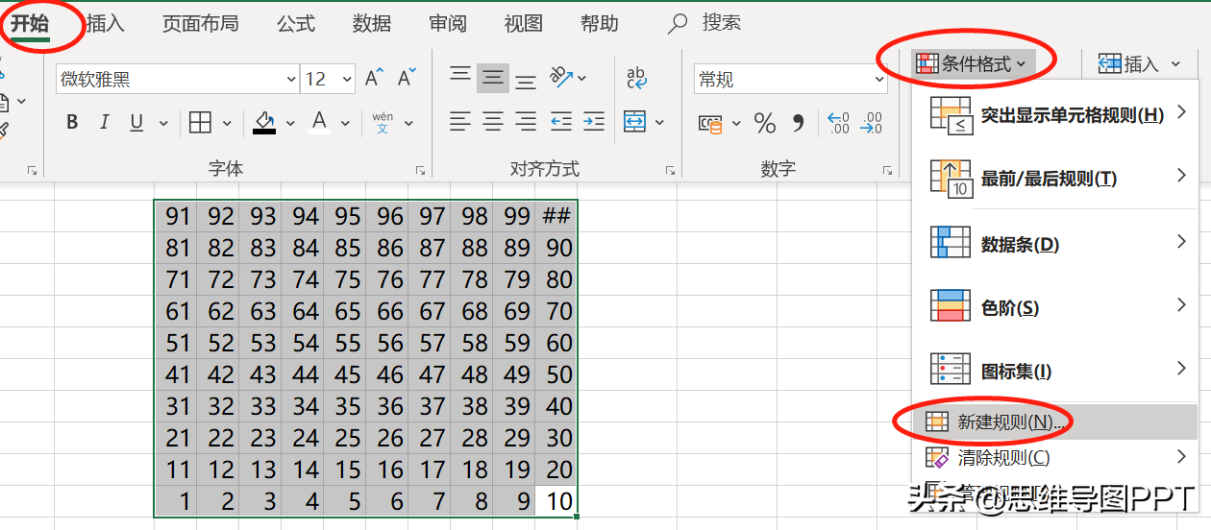
Task: Align text right
Action: (x=525, y=122)
